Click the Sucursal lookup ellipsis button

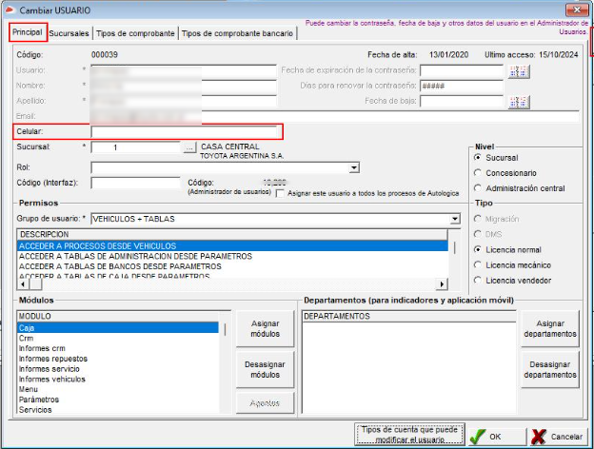[189, 147]
